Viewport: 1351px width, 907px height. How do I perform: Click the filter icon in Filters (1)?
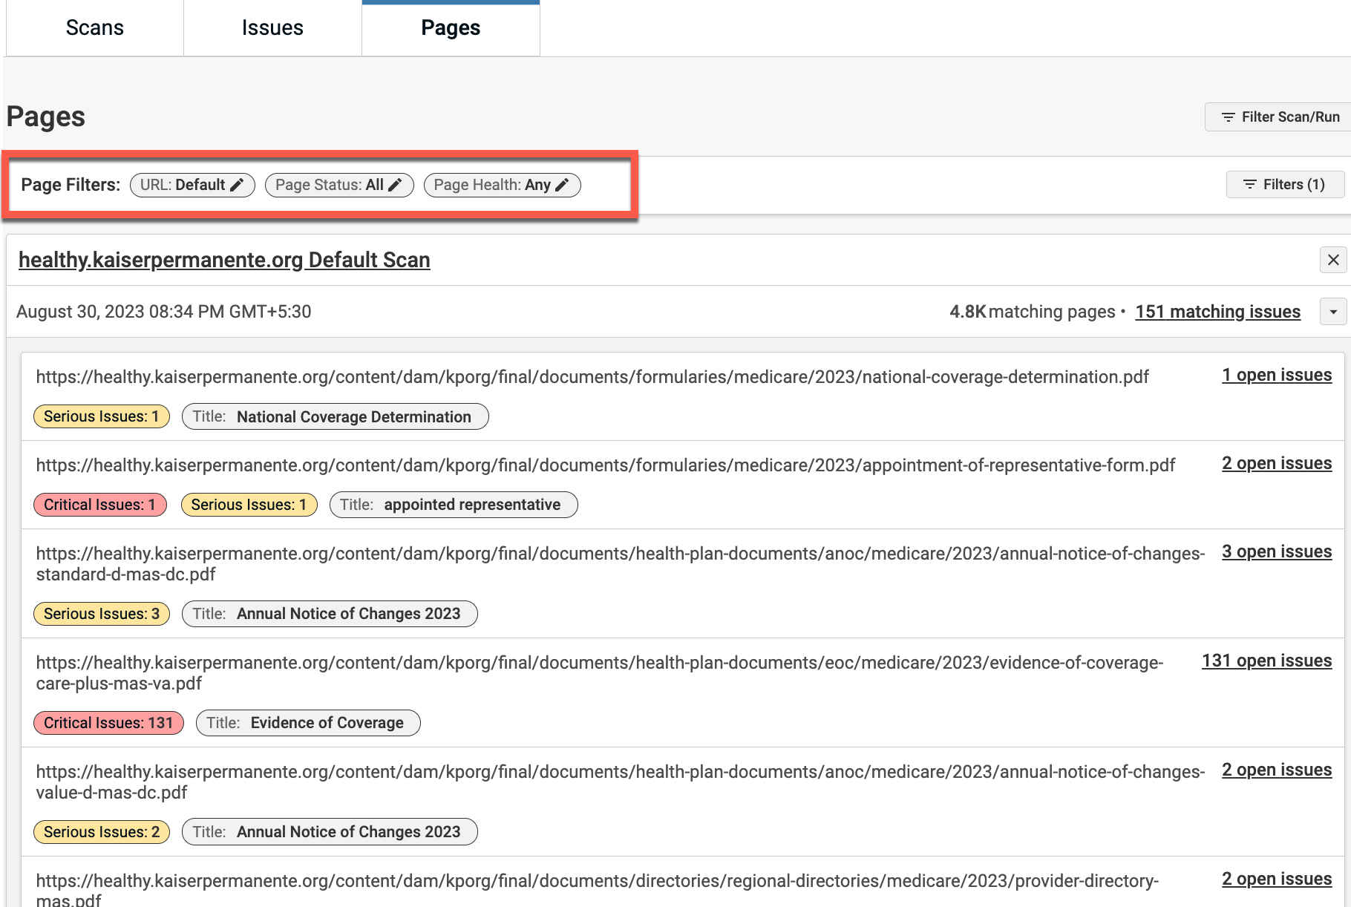pos(1250,185)
